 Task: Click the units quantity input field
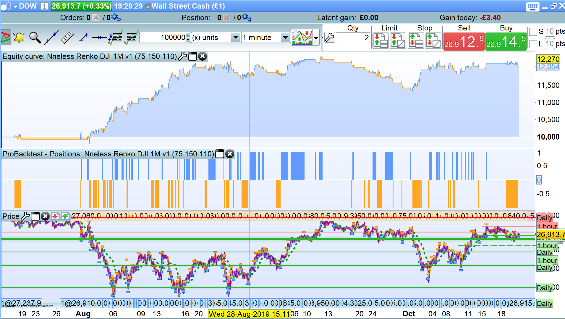click(x=163, y=38)
